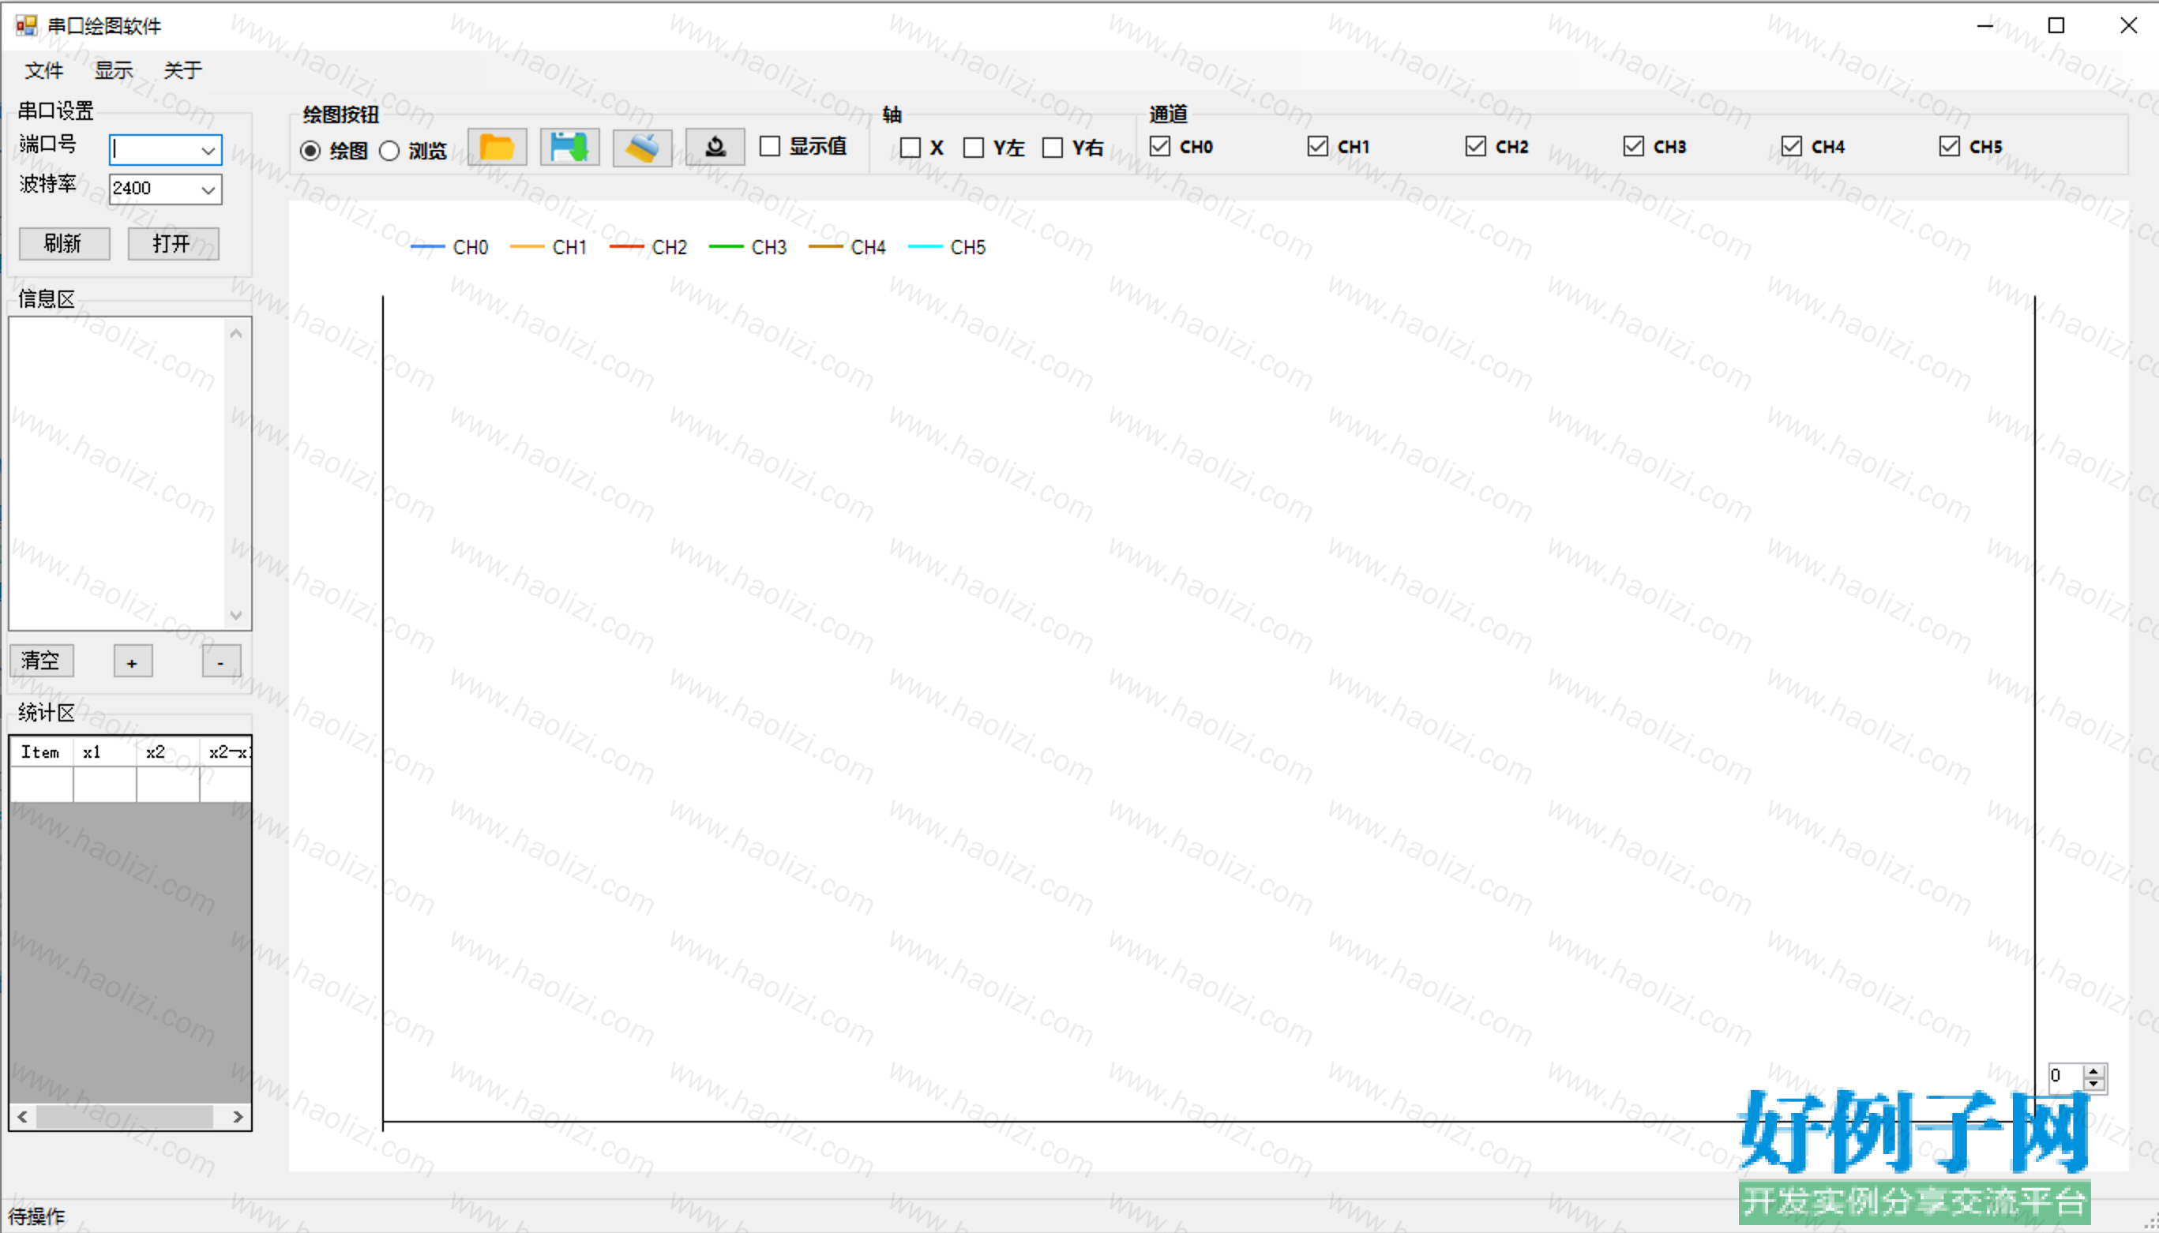Click the info area scrollbar up arrow

point(236,334)
